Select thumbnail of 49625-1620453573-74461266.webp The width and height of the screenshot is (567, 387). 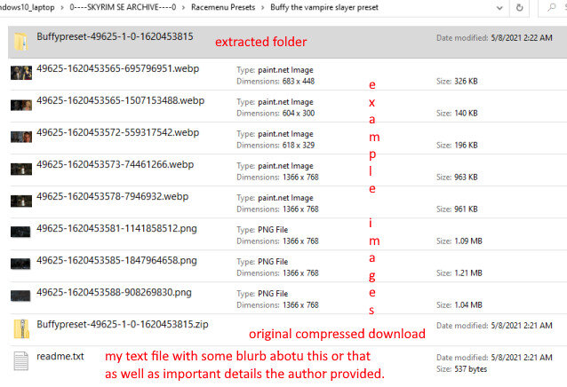coord(21,169)
